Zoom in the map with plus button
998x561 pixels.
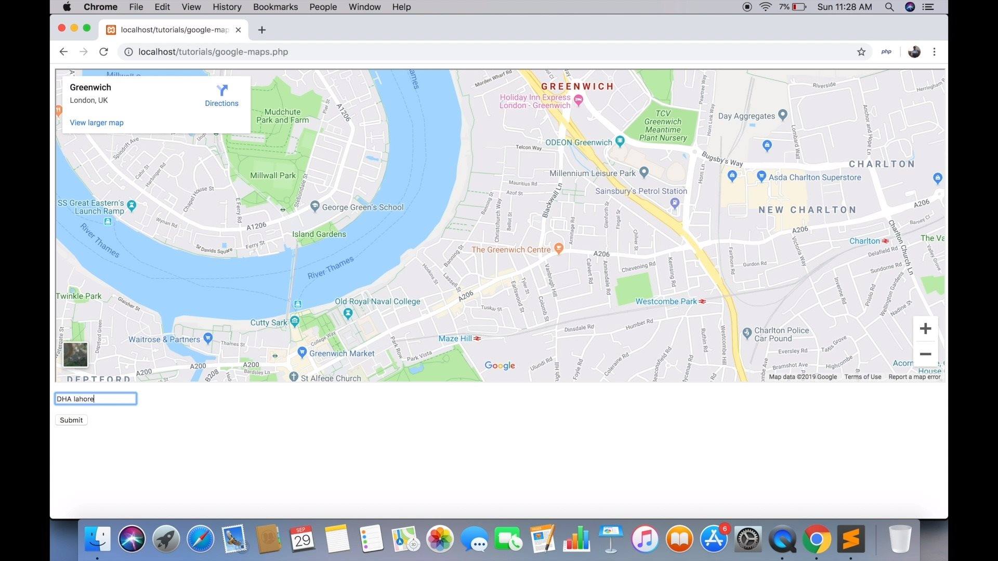925,329
